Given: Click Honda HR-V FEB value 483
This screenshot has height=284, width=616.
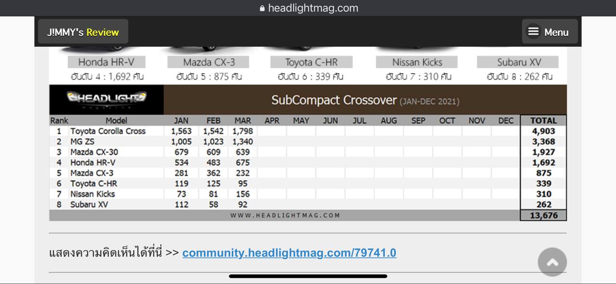Looking at the screenshot, I should [x=213, y=162].
